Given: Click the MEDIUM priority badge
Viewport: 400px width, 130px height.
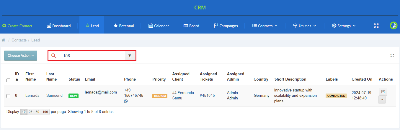Looking at the screenshot, I should click(x=160, y=96).
